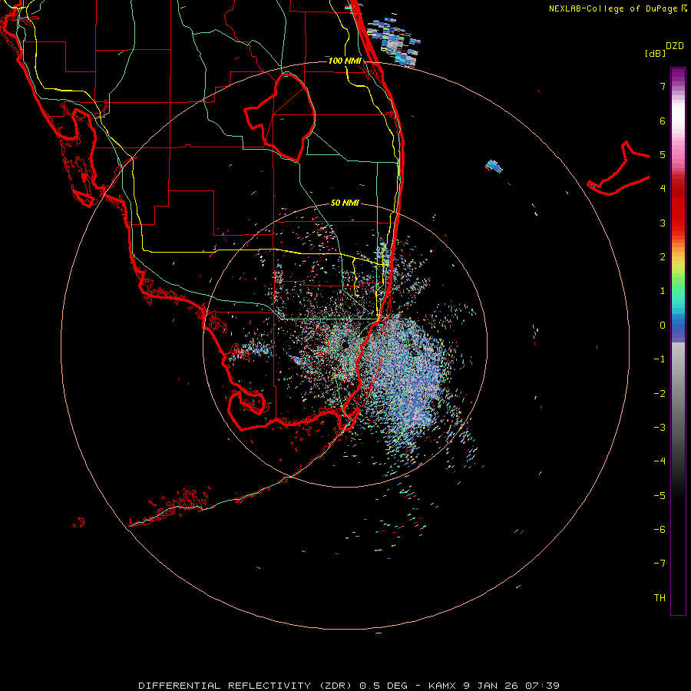Click the purple top of the color bar

[x=678, y=75]
